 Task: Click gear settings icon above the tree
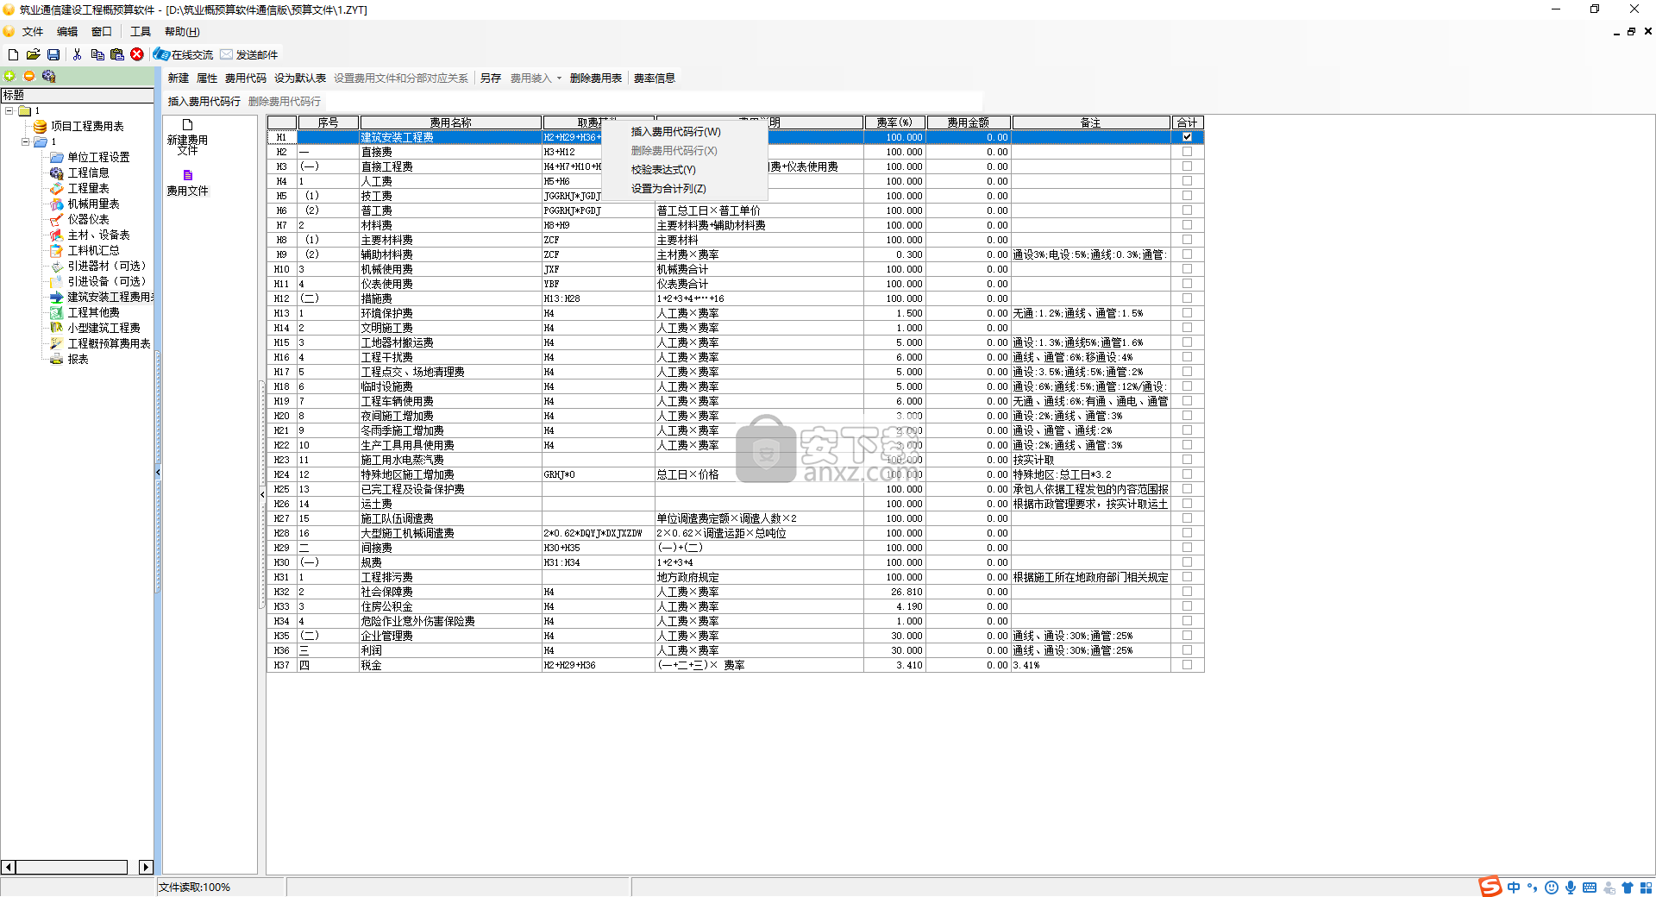[x=49, y=76]
